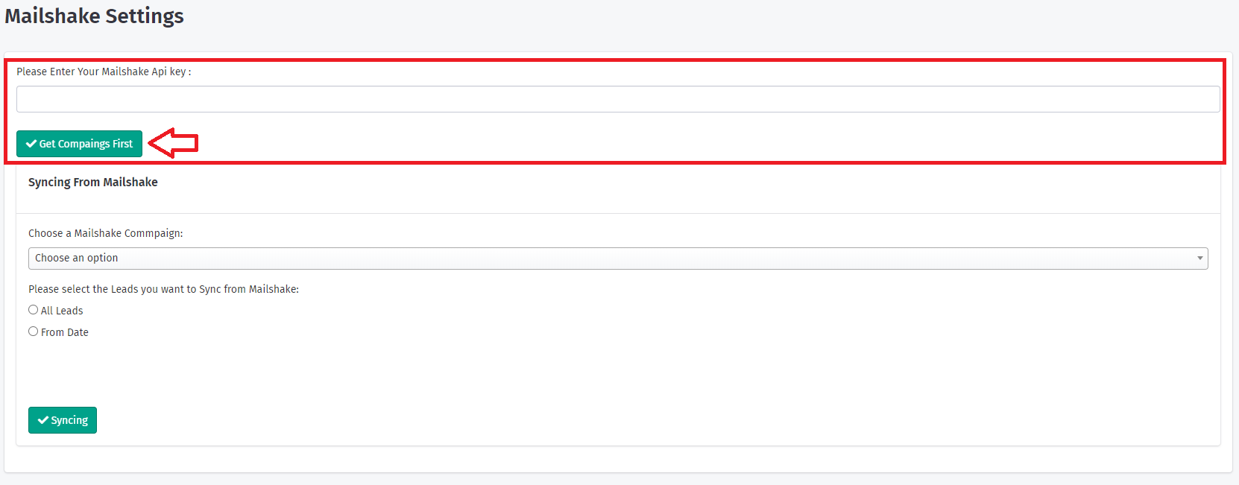Click the word 'Syncing' on the bottom button
The width and height of the screenshot is (1239, 485).
(69, 420)
